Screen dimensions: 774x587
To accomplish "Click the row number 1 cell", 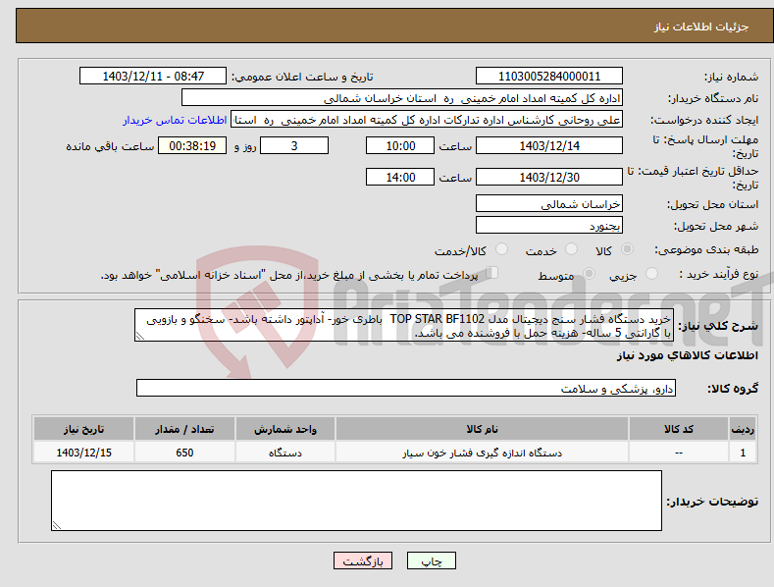I will [743, 453].
